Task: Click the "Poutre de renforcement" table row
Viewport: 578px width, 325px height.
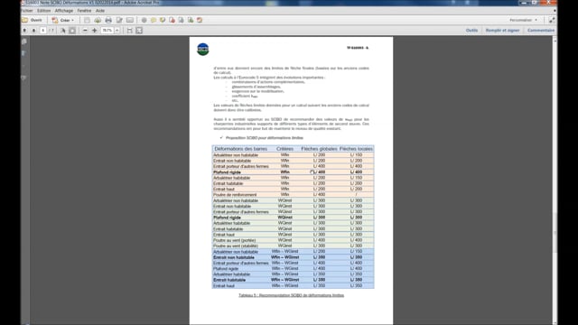Action: pyautogui.click(x=293, y=195)
